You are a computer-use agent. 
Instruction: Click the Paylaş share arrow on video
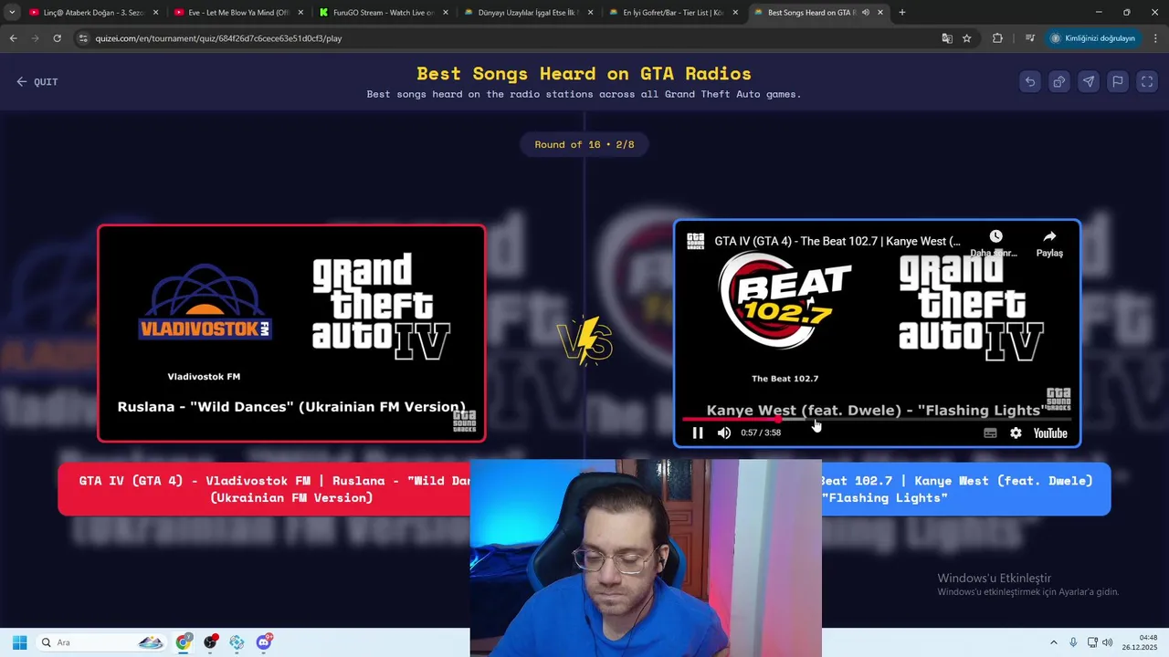[1049, 237]
